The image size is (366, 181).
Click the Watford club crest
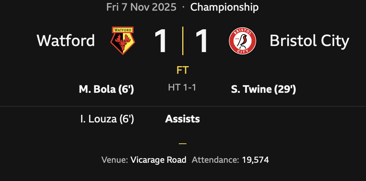(x=123, y=40)
